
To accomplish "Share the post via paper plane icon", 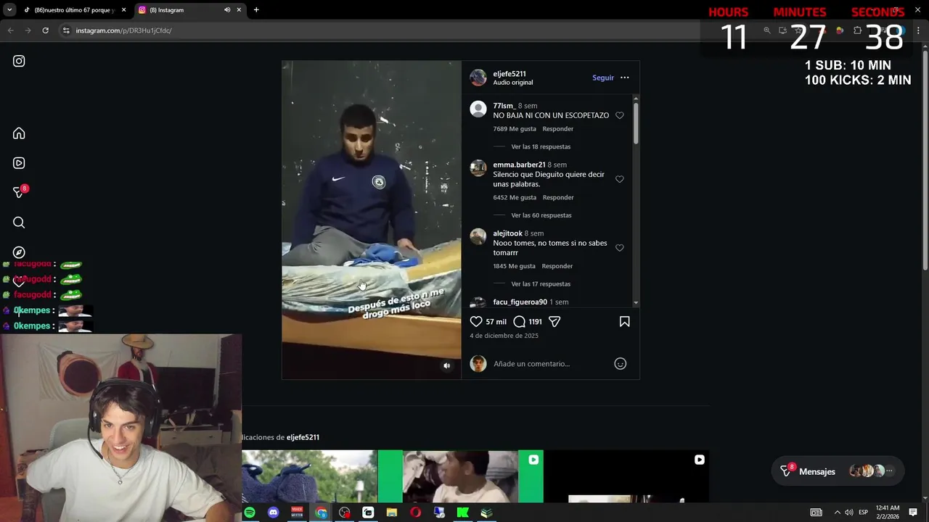I will pyautogui.click(x=554, y=321).
